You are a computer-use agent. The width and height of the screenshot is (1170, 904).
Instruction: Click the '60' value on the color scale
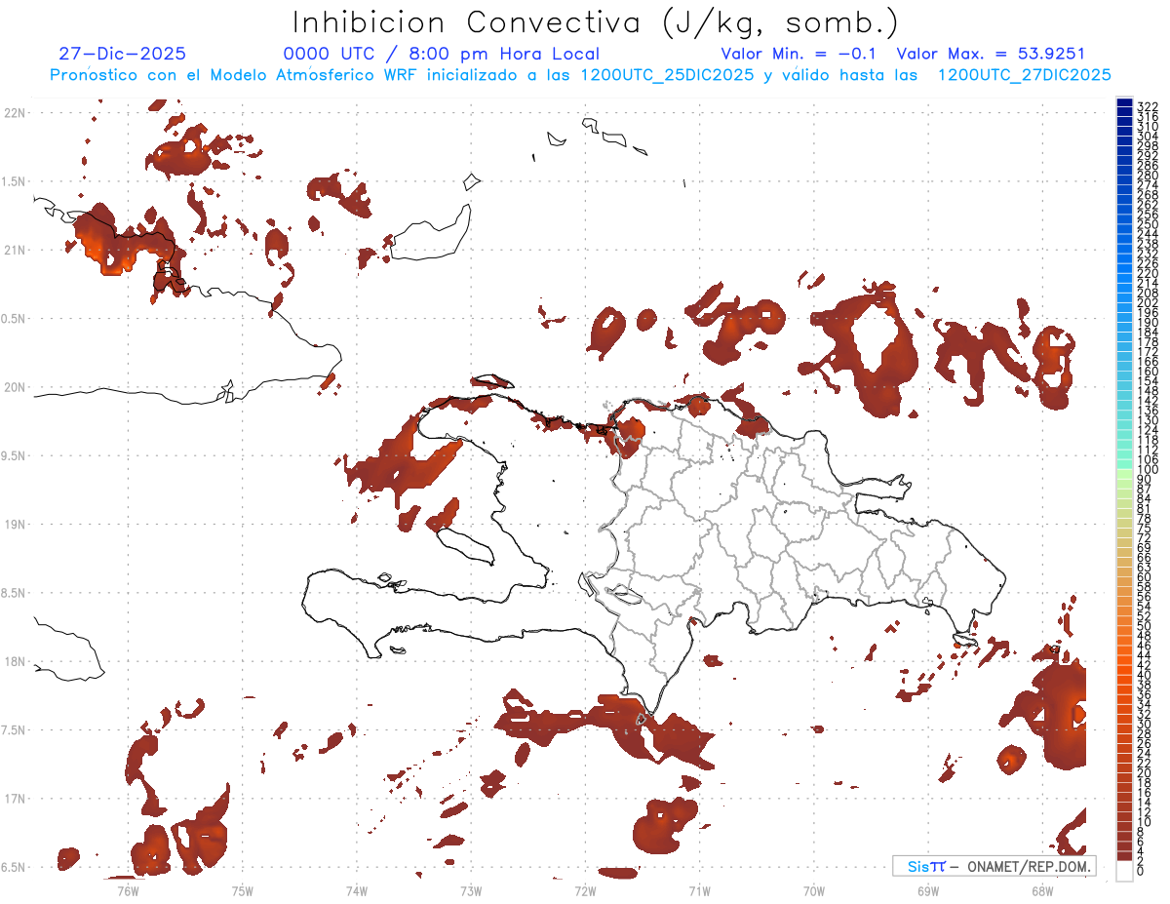(x=1145, y=576)
